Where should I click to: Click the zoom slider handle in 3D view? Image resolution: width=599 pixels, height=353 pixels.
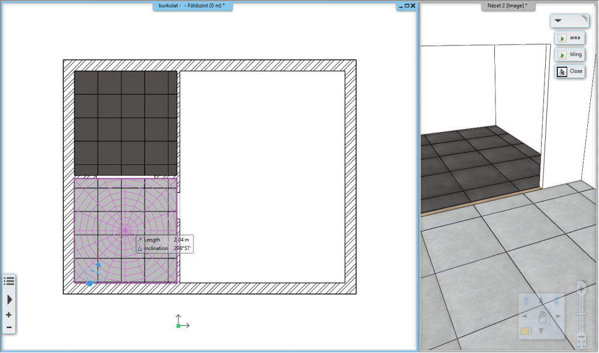pyautogui.click(x=581, y=314)
